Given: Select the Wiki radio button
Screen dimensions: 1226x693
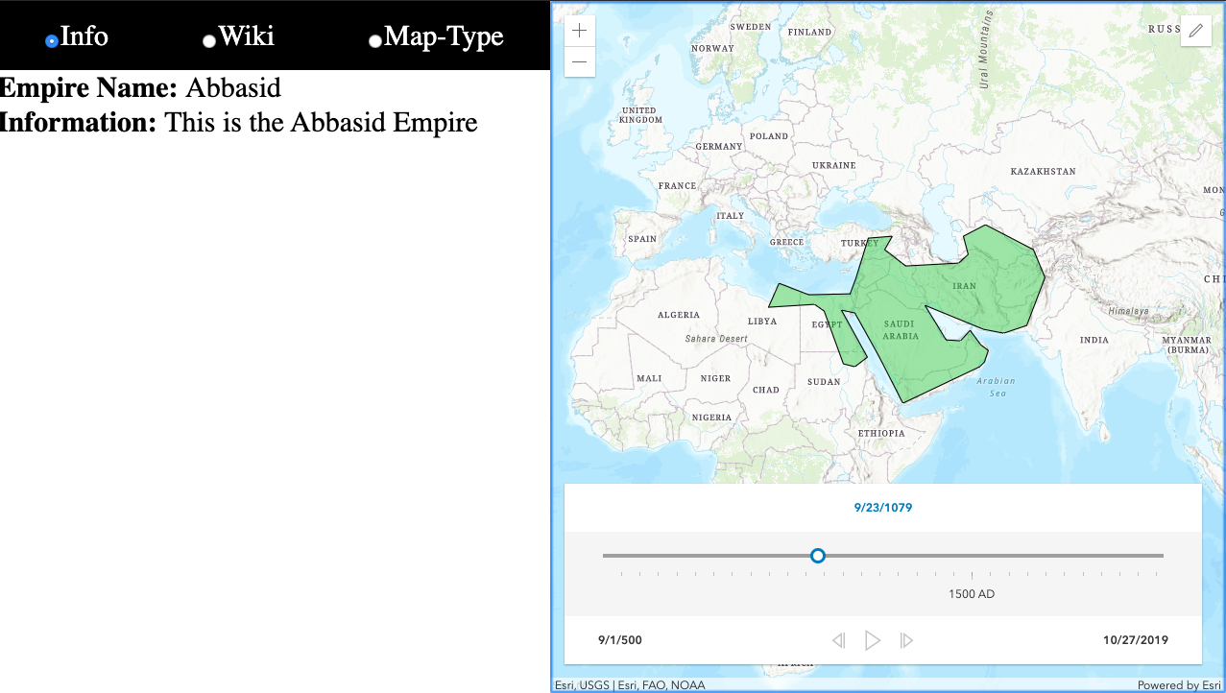Looking at the screenshot, I should pos(209,41).
